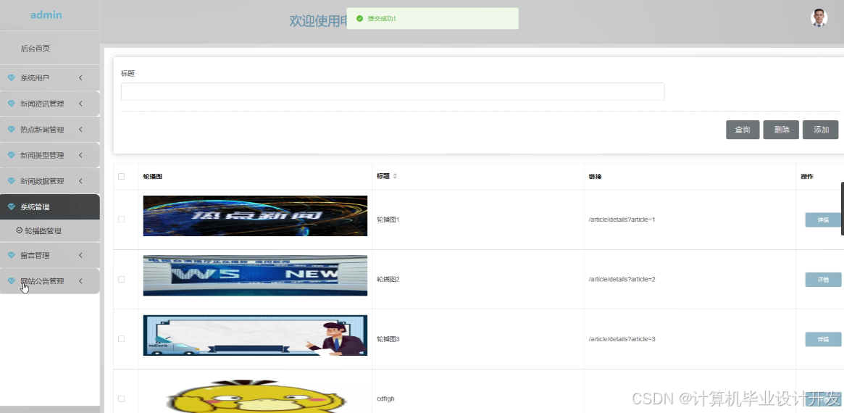Expand 新闻数据管理 menu with its chevron
Viewport: 844px width, 413px height.
[80, 181]
